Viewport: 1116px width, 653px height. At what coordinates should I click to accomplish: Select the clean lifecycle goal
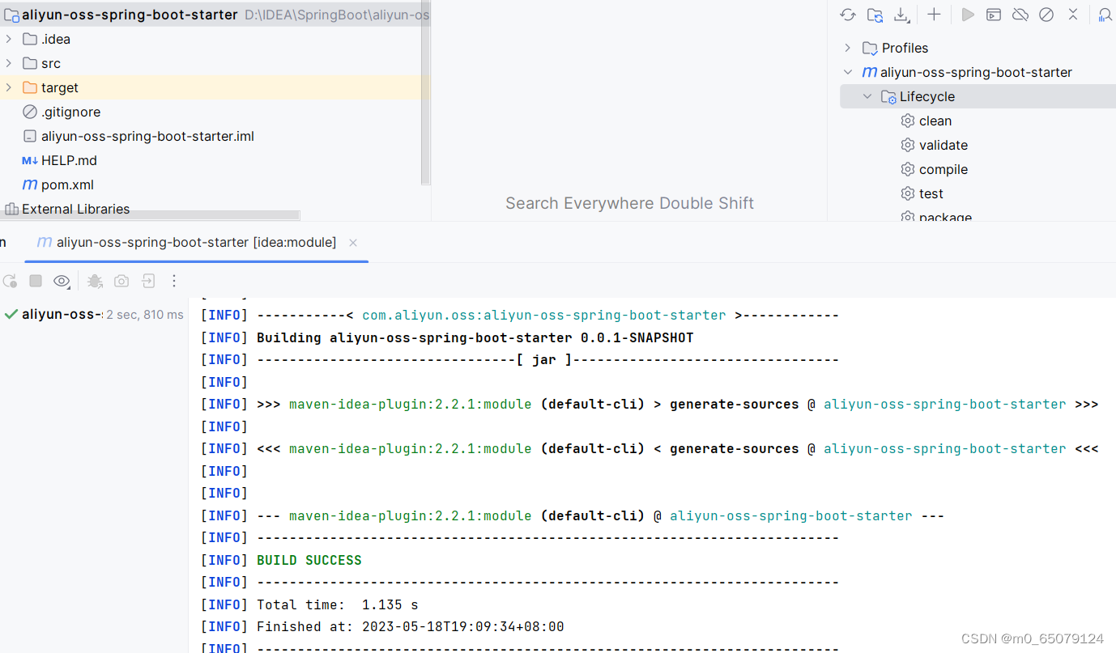[x=935, y=121]
